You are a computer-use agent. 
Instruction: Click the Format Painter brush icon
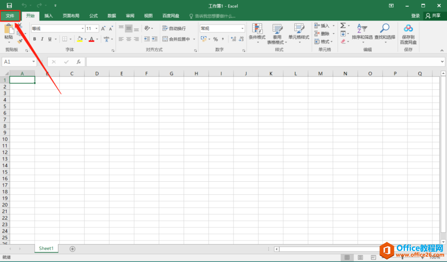(x=20, y=41)
